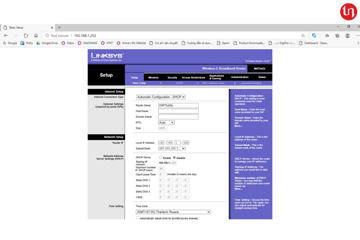Screen dimensions: 360x240
Task: Show more bookmarks with the chevron
Action: click(358, 43)
